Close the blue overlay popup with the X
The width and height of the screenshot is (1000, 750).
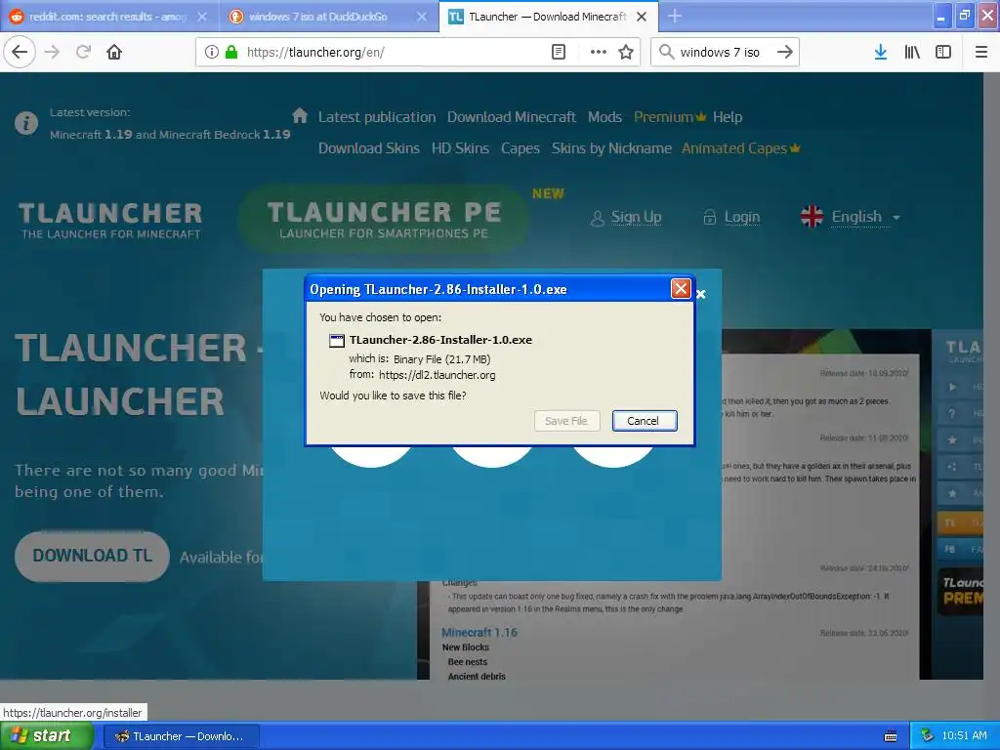701,294
